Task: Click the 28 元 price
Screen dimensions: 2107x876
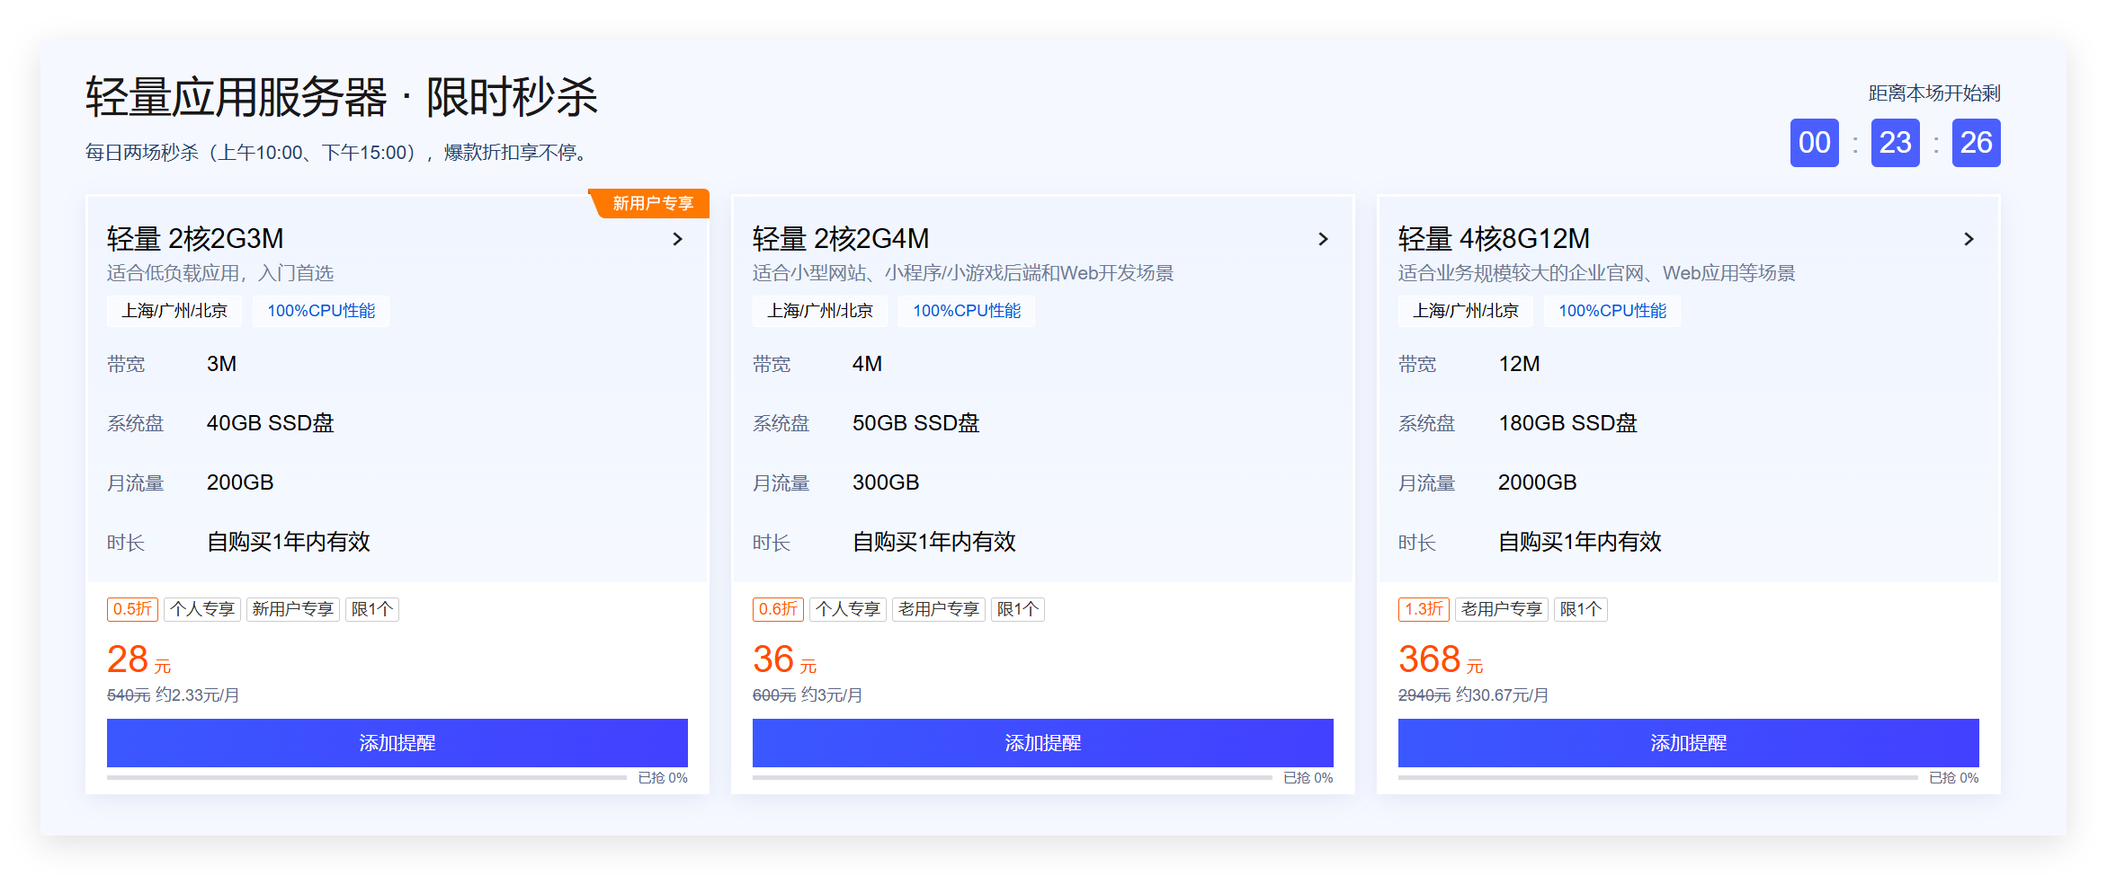Action: click(x=138, y=659)
